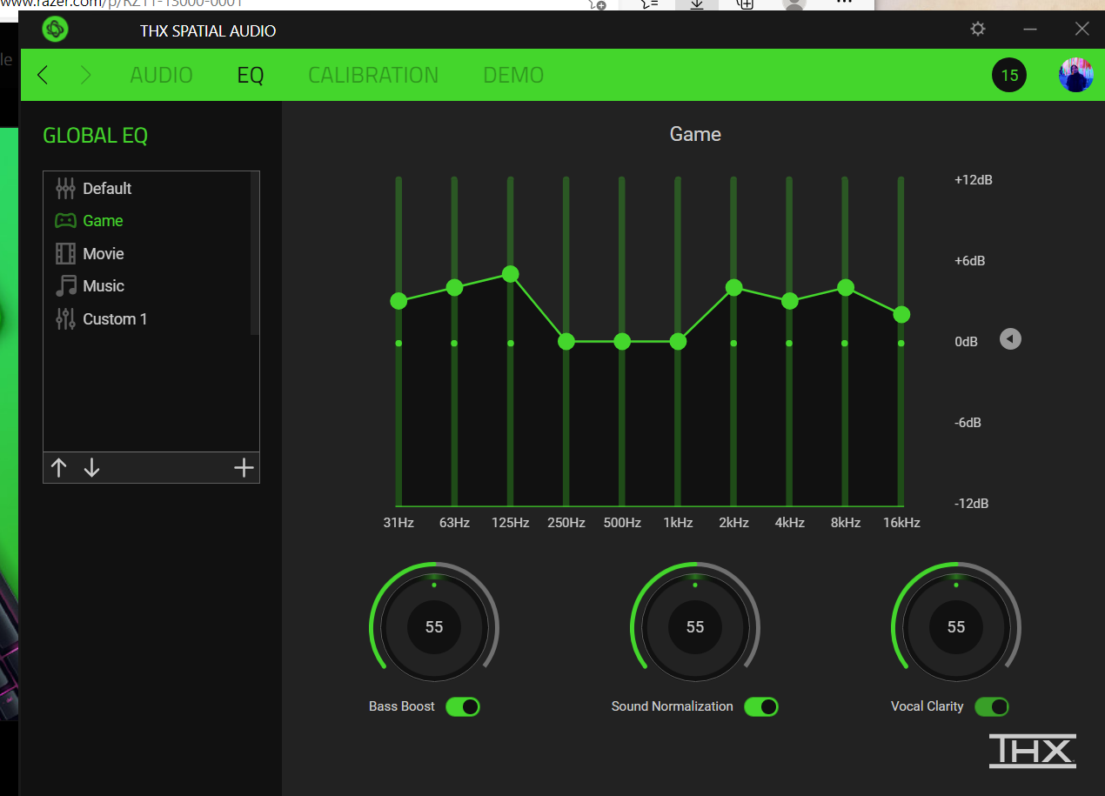
Task: Open settings with the gear icon
Action: click(x=978, y=30)
